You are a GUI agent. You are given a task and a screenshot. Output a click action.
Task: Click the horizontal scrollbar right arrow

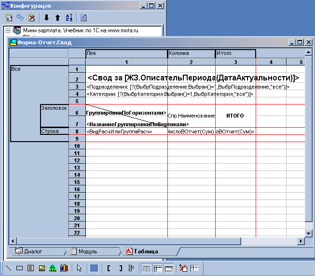301,241
